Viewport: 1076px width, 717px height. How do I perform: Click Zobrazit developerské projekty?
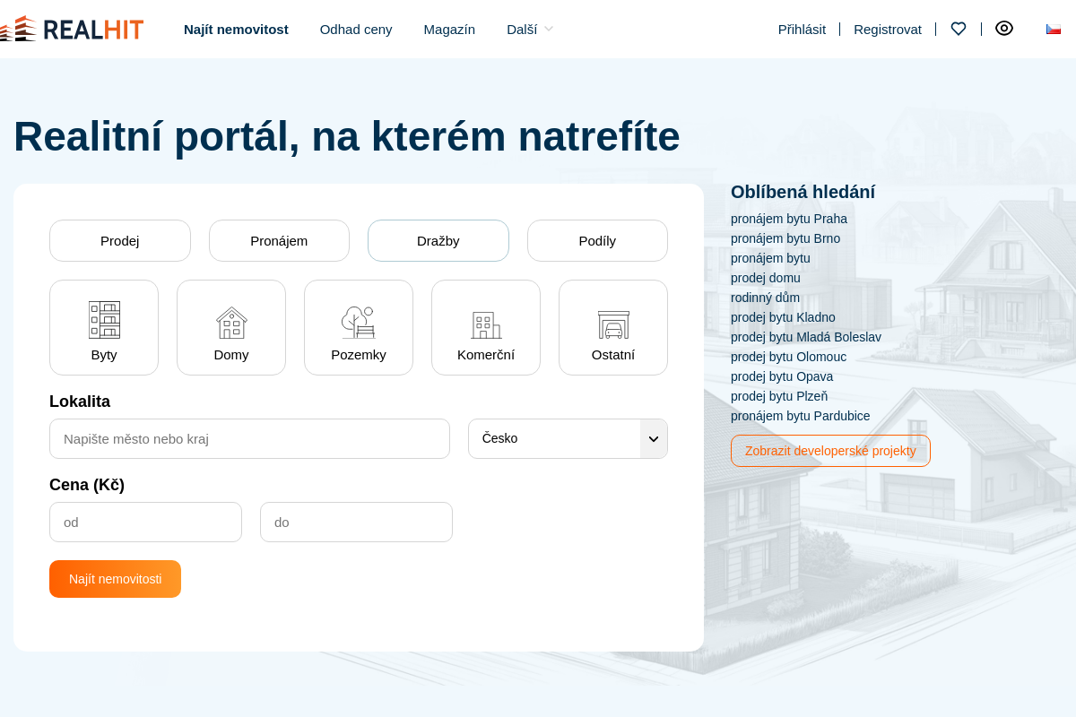[x=830, y=451]
